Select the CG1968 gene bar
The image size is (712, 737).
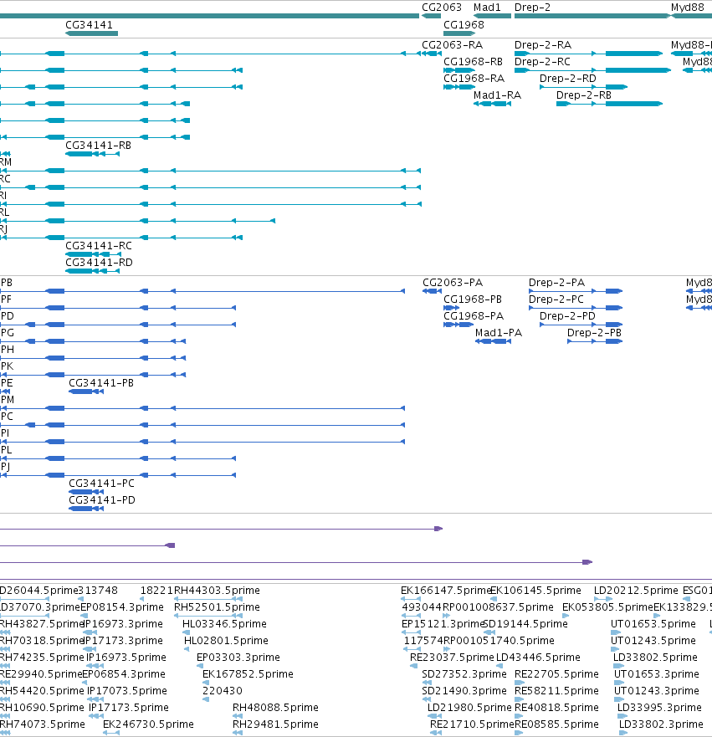click(459, 33)
